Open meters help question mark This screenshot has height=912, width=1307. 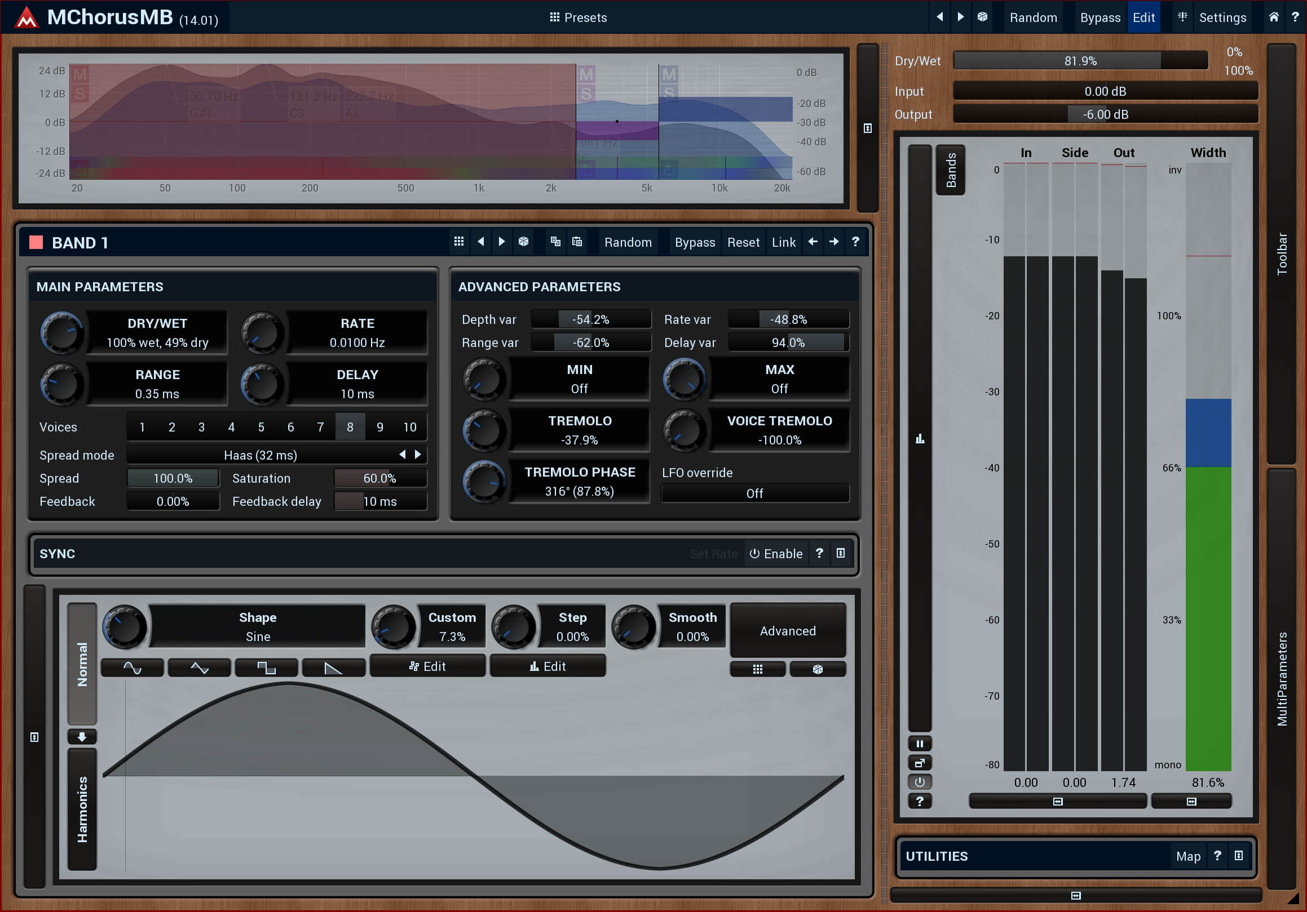coord(919,801)
